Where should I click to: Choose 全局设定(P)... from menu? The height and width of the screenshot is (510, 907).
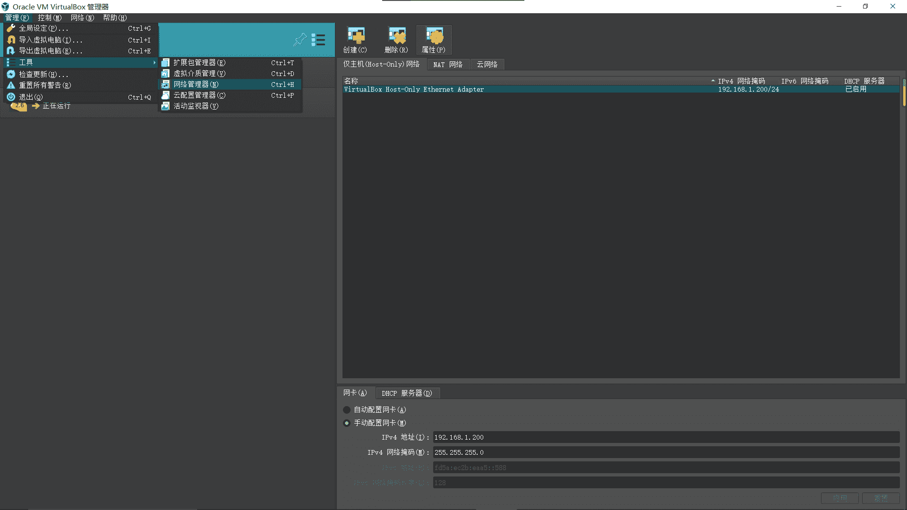coord(81,28)
